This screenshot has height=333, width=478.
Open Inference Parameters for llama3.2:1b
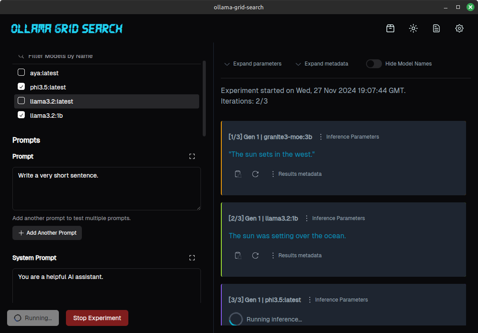[335, 218]
